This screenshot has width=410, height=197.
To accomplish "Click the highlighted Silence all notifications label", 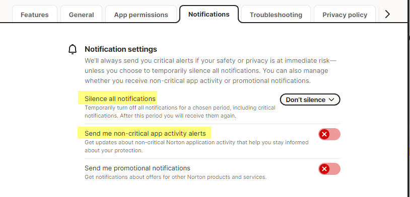I will tap(120, 99).
